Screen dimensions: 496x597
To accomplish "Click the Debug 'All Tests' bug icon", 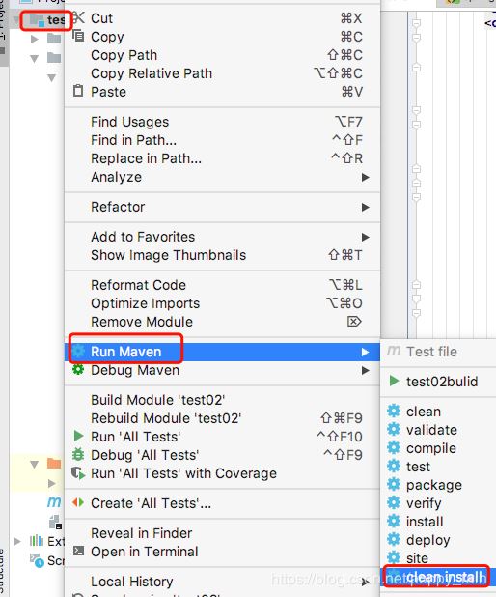I will pos(78,455).
